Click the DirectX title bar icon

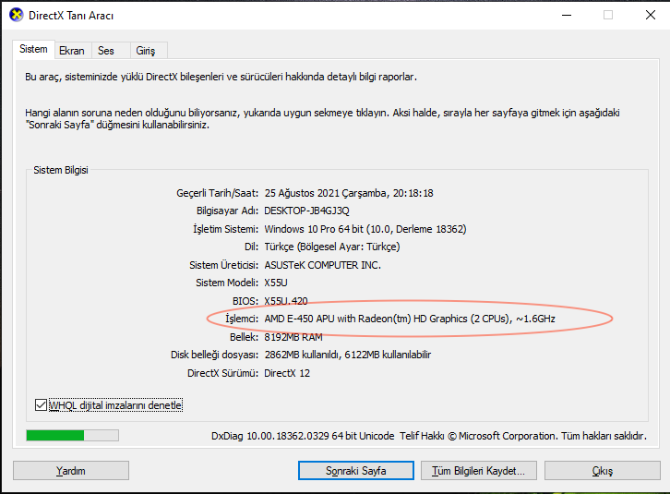pos(17,15)
